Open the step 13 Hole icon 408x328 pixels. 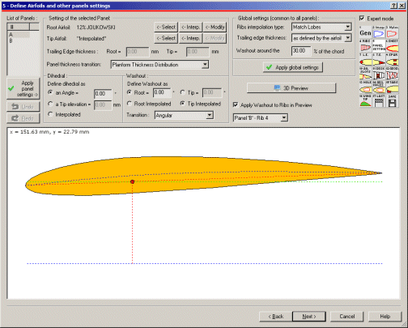pyautogui.click(x=365, y=87)
